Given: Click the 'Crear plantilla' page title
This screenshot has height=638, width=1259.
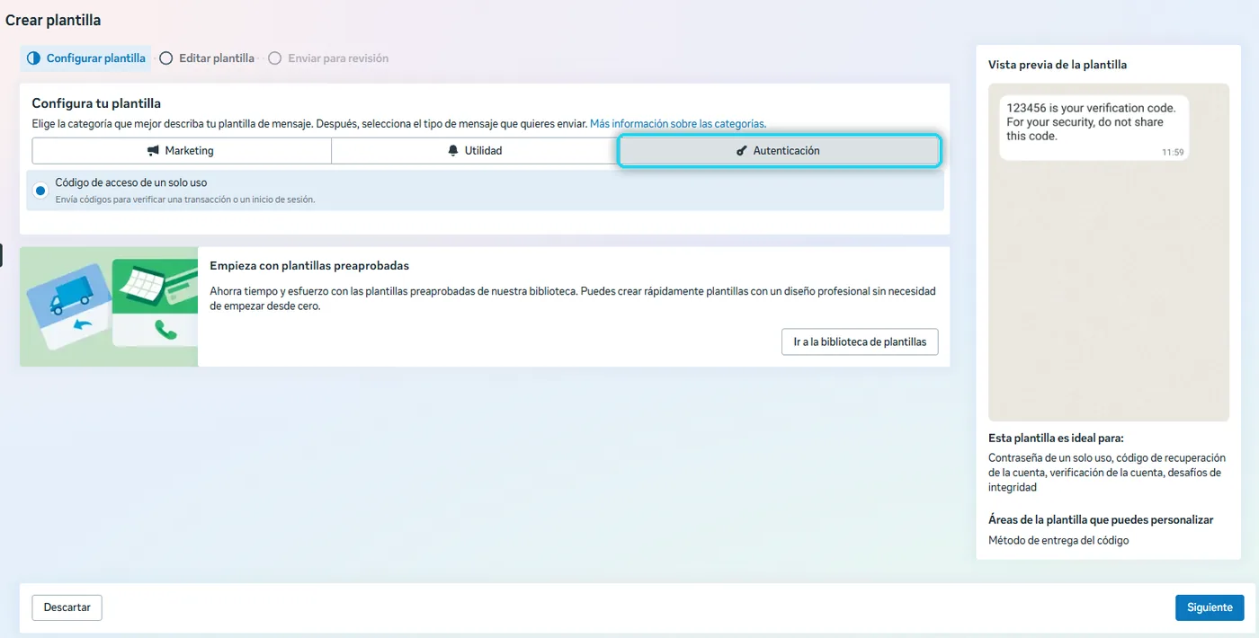Looking at the screenshot, I should [53, 20].
